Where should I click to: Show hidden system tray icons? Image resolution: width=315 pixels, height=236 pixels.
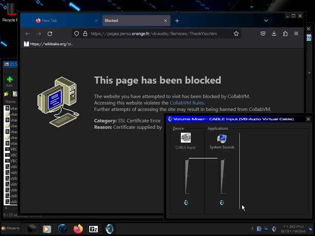252,229
